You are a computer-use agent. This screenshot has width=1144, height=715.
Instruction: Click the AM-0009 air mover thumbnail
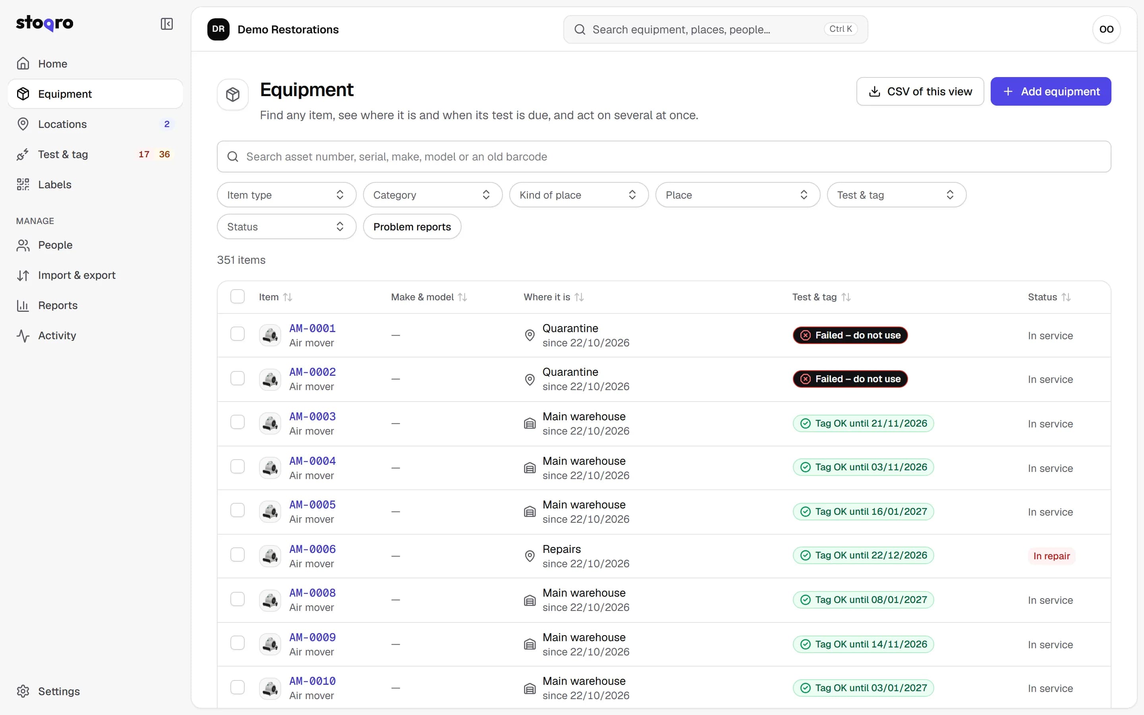270,644
